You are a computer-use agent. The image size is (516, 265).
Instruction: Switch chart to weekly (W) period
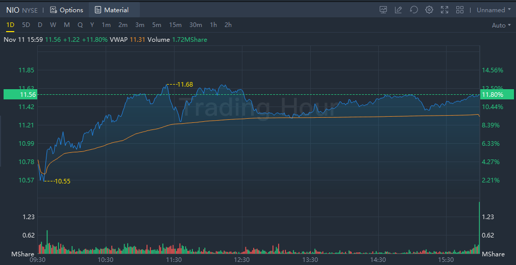pyautogui.click(x=53, y=25)
